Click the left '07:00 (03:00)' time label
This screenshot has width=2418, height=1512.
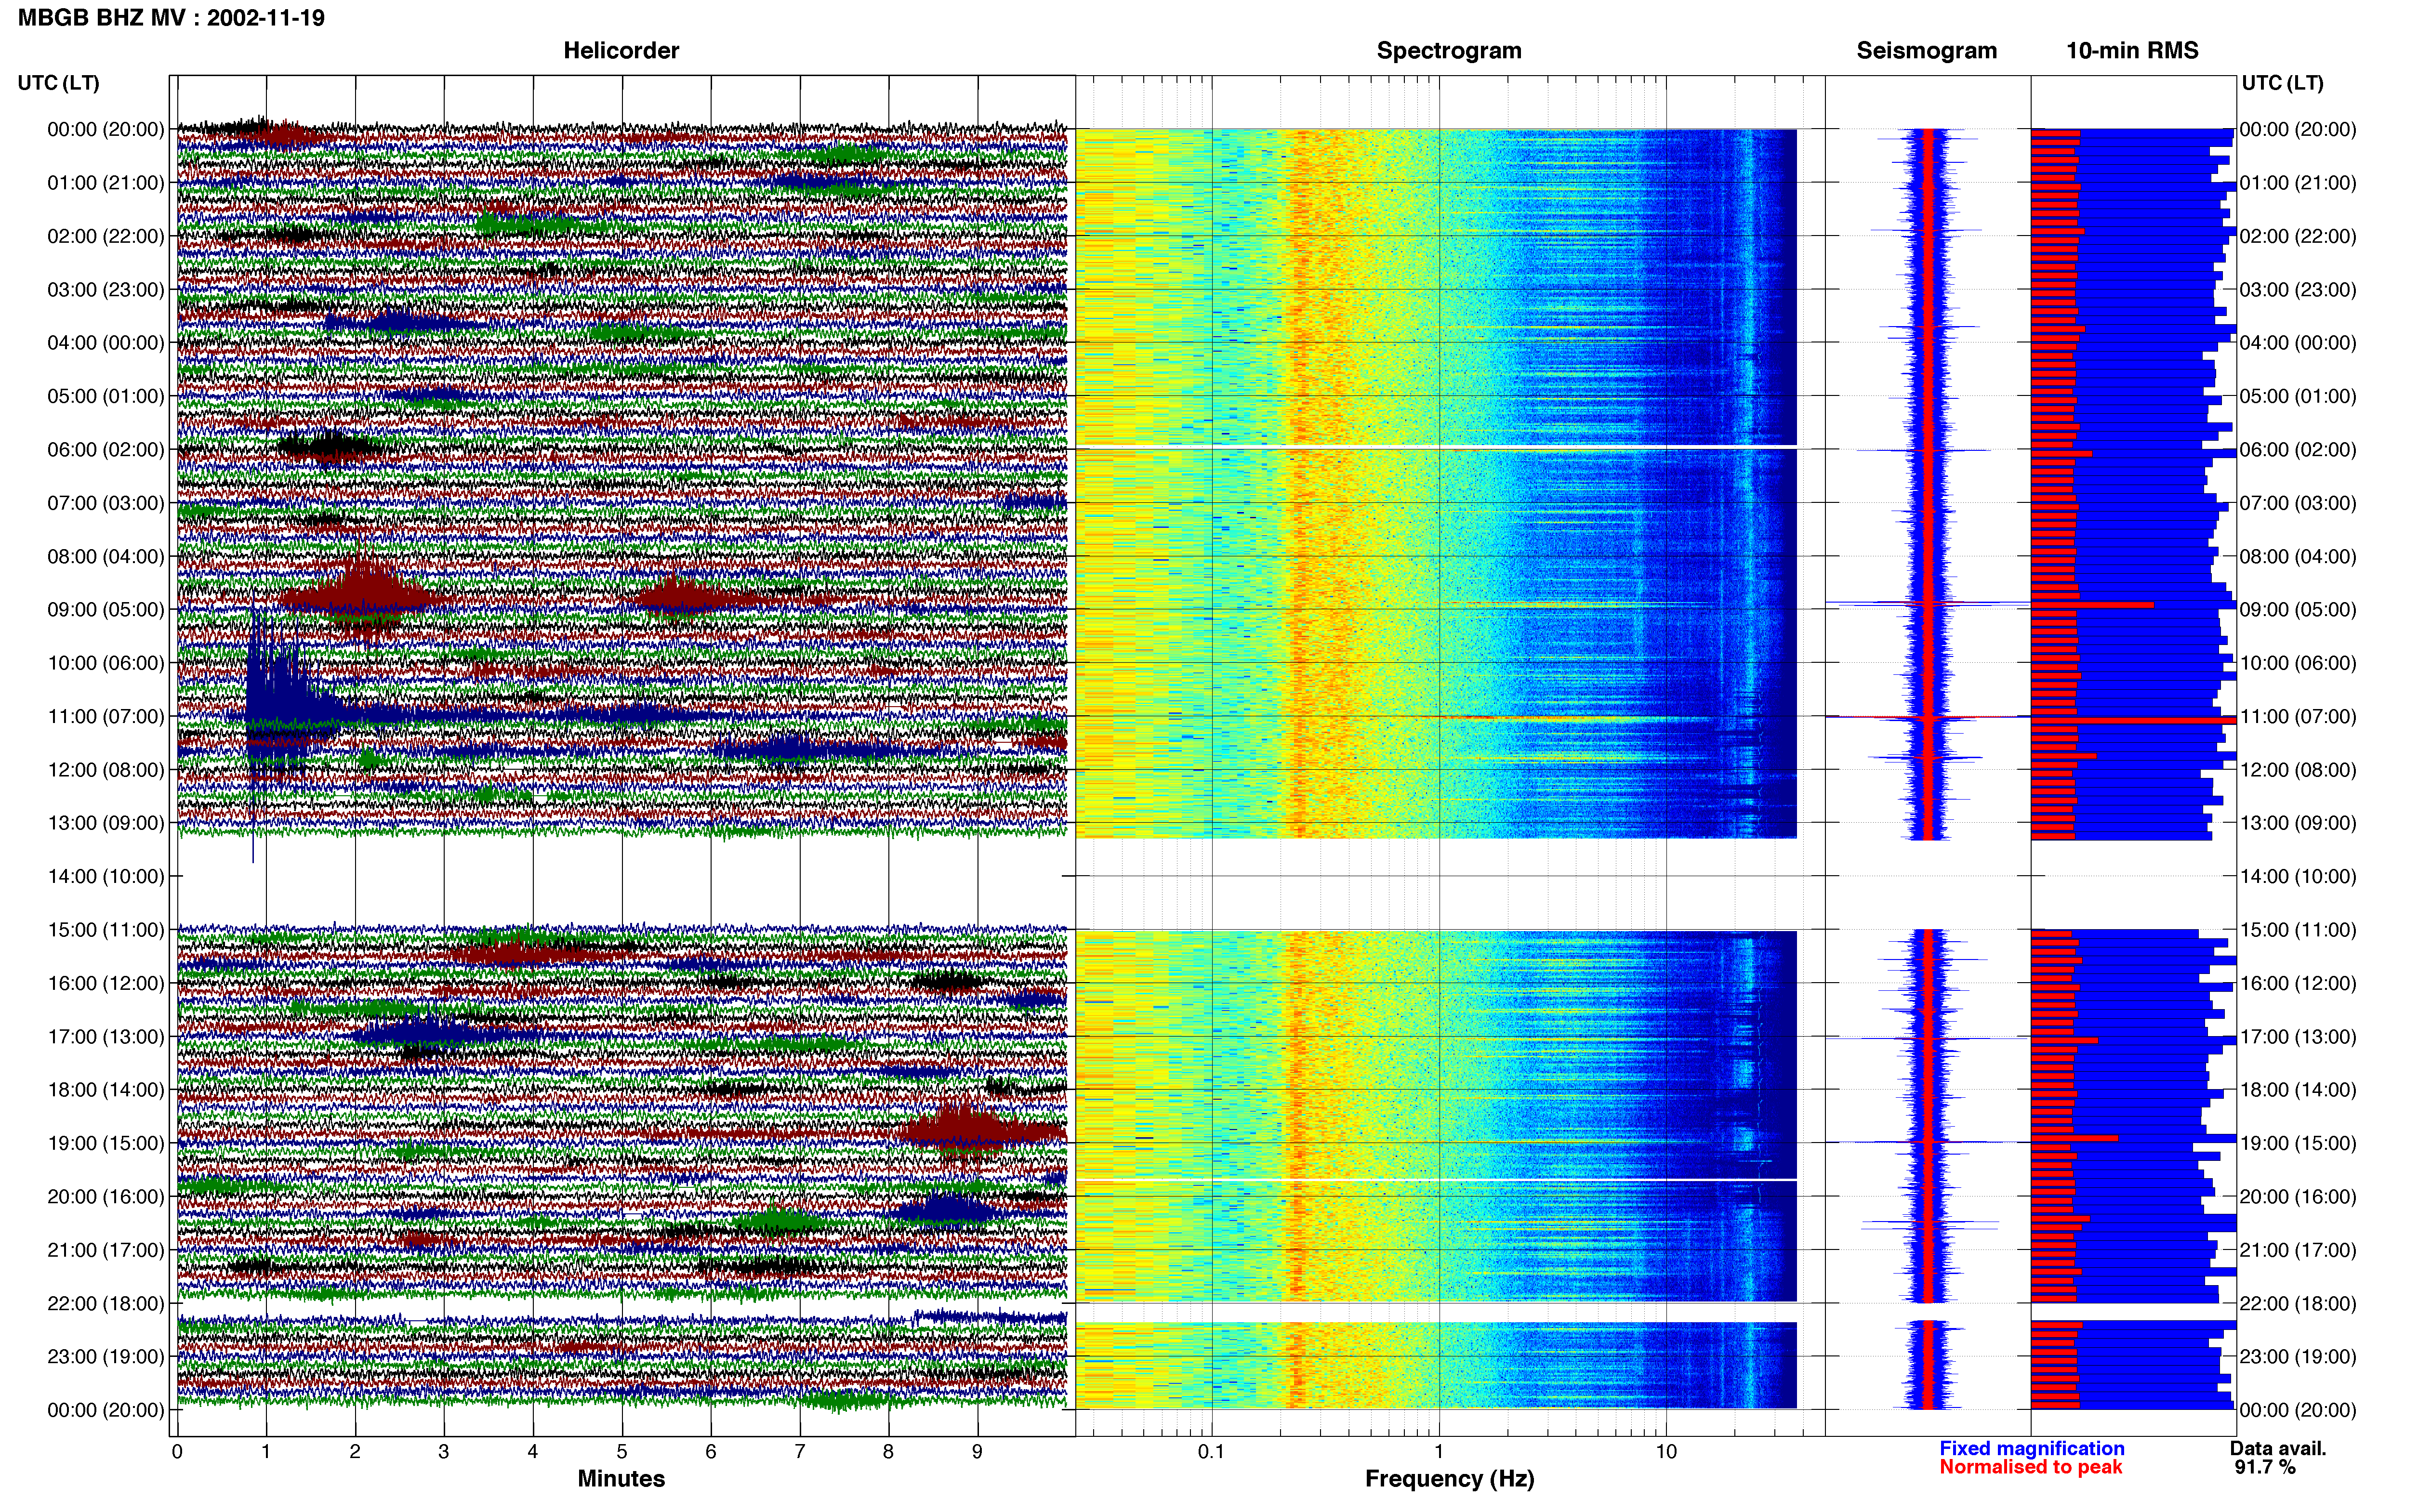(105, 503)
